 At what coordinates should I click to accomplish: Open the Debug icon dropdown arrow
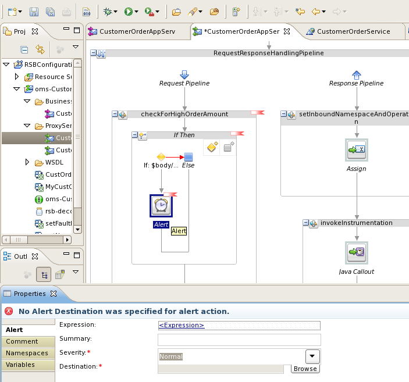(x=116, y=12)
